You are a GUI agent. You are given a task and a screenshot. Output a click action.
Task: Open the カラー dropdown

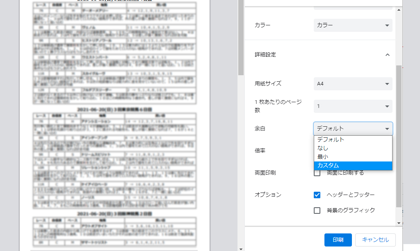353,25
